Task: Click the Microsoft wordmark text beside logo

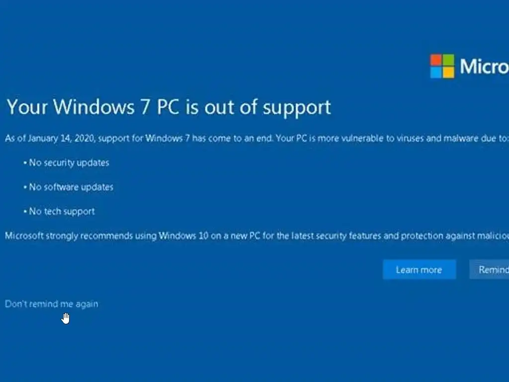Action: tap(484, 66)
